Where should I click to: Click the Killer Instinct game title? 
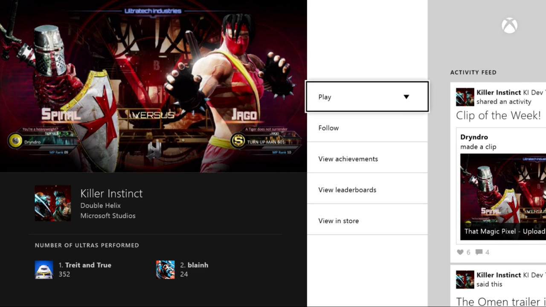[111, 193]
